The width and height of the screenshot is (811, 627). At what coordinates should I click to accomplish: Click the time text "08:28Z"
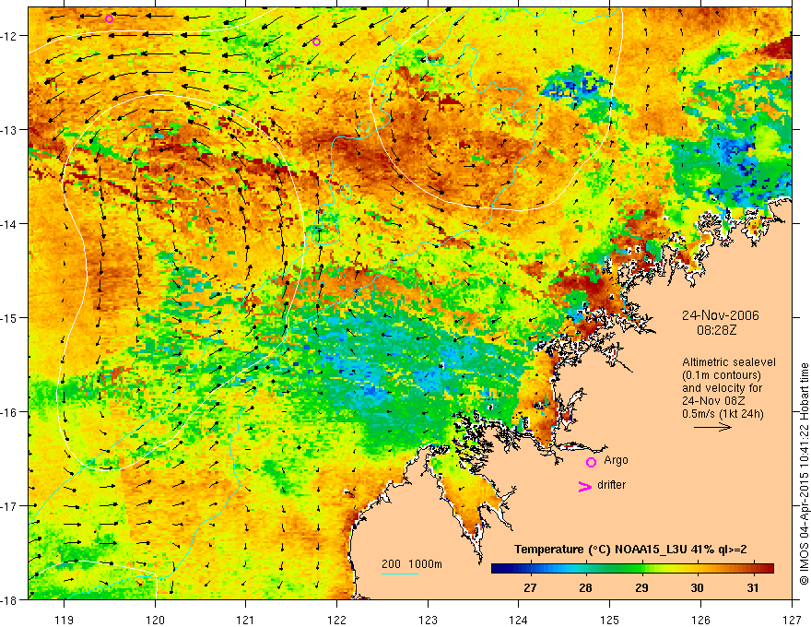pyautogui.click(x=716, y=330)
